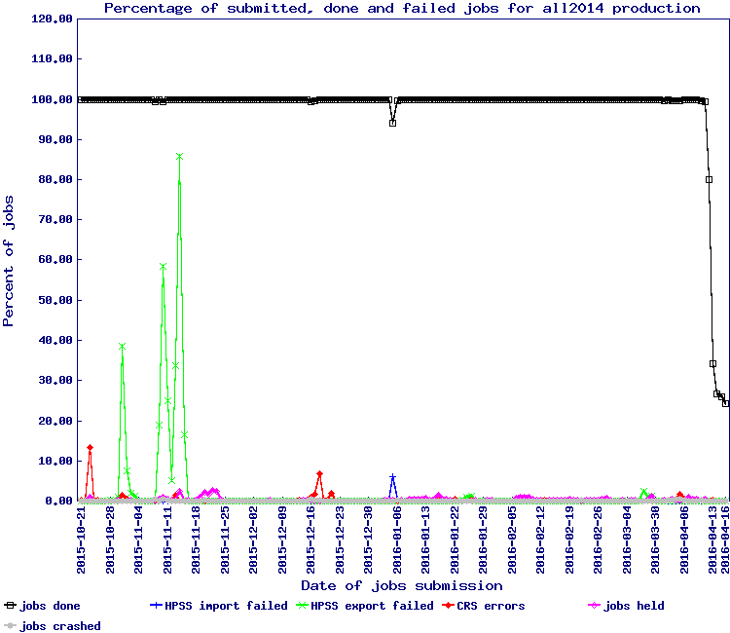Image resolution: width=730 pixels, height=633 pixels.
Task: Click the 2016-01-22 date label
Action: pyautogui.click(x=455, y=540)
